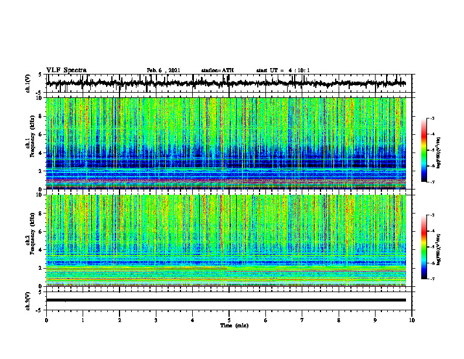The image size is (464, 359).
Task: Click the "ch.1(V)" waveform axis label
Action: click(28, 83)
